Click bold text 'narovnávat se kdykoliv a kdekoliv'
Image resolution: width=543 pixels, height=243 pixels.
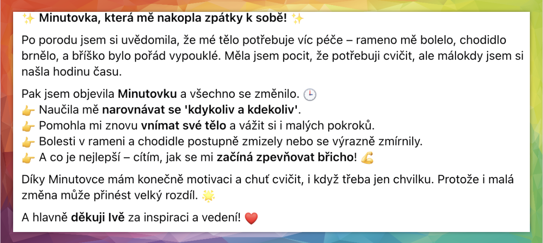click(x=200, y=110)
